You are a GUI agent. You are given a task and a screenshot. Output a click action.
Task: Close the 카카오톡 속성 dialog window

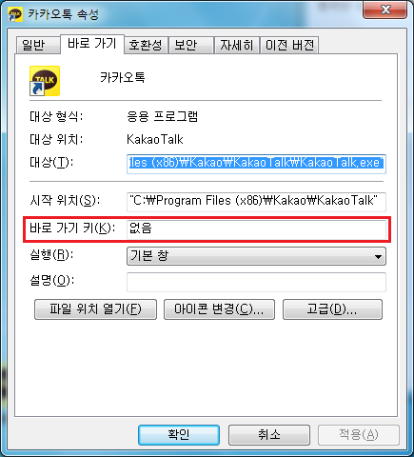tap(384, 10)
